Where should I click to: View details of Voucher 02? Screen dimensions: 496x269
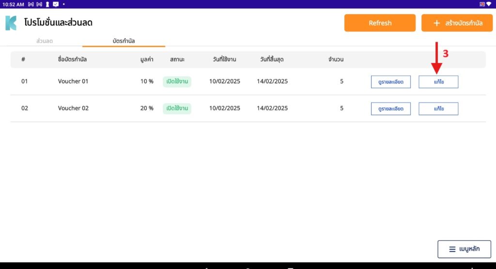tap(390, 109)
